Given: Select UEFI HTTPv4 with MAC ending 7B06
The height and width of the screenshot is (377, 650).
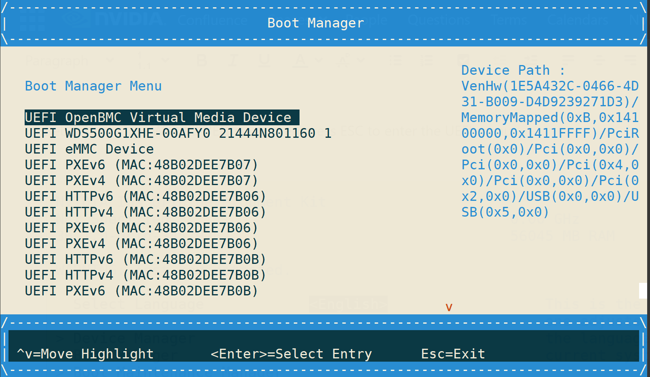Looking at the screenshot, I should pyautogui.click(x=145, y=212).
